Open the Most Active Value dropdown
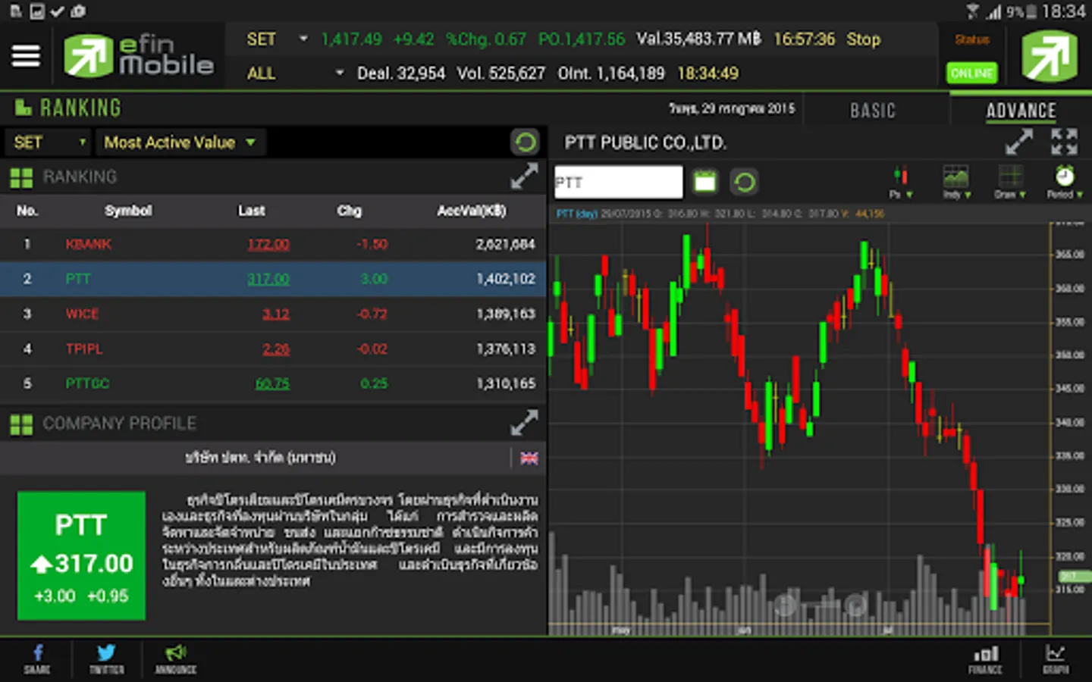 [x=180, y=142]
